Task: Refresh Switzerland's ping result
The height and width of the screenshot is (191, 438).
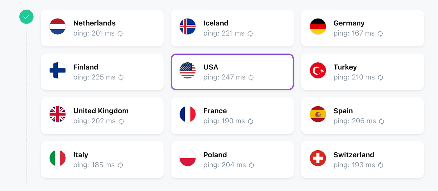Action: pos(381,165)
